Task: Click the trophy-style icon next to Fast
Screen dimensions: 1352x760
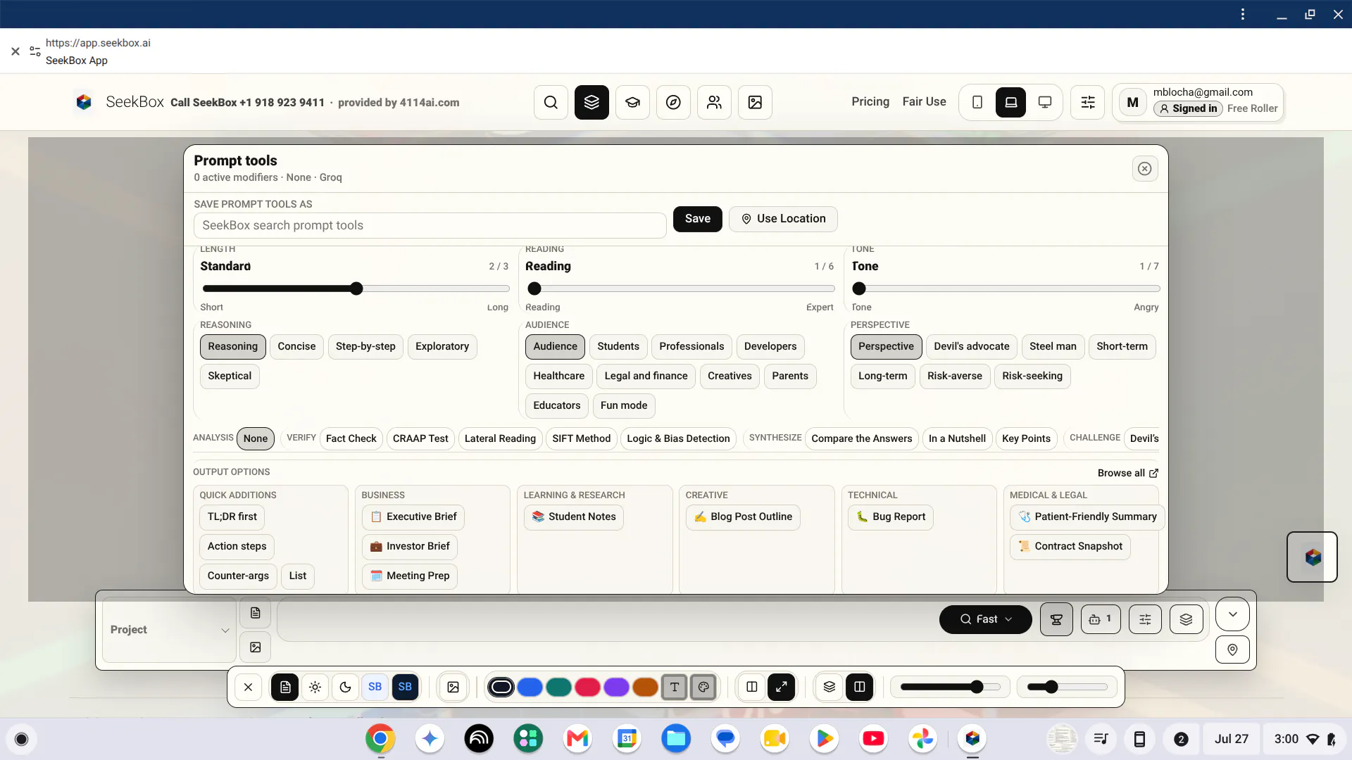Action: click(1056, 619)
